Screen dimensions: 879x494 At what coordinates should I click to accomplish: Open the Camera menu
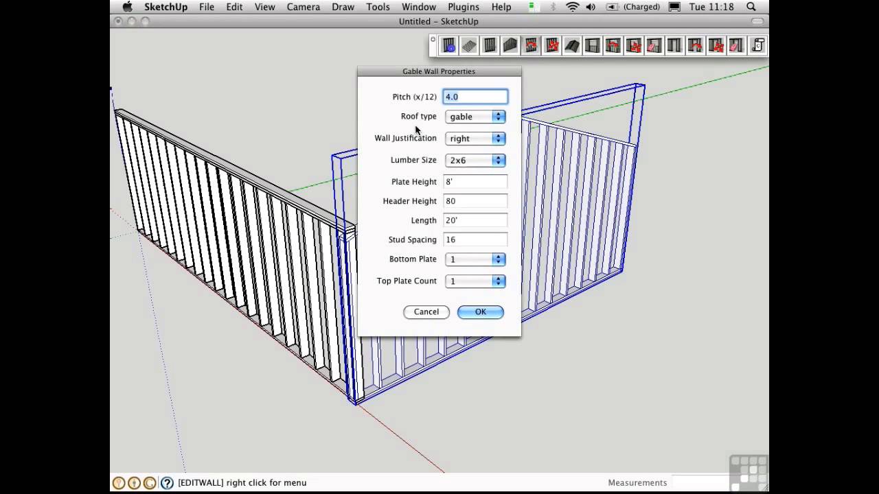click(304, 7)
